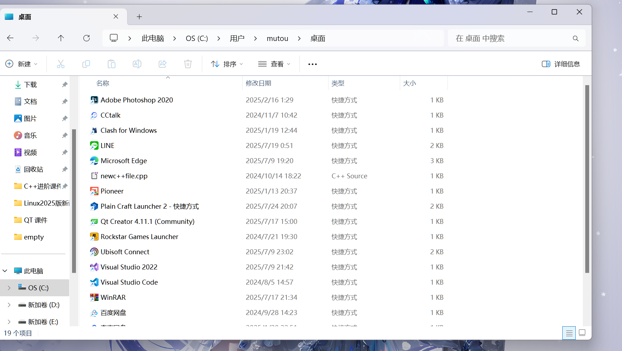Viewport: 622px width, 351px height.
Task: Collapse the 此电脑 tree node
Action: tap(5, 271)
